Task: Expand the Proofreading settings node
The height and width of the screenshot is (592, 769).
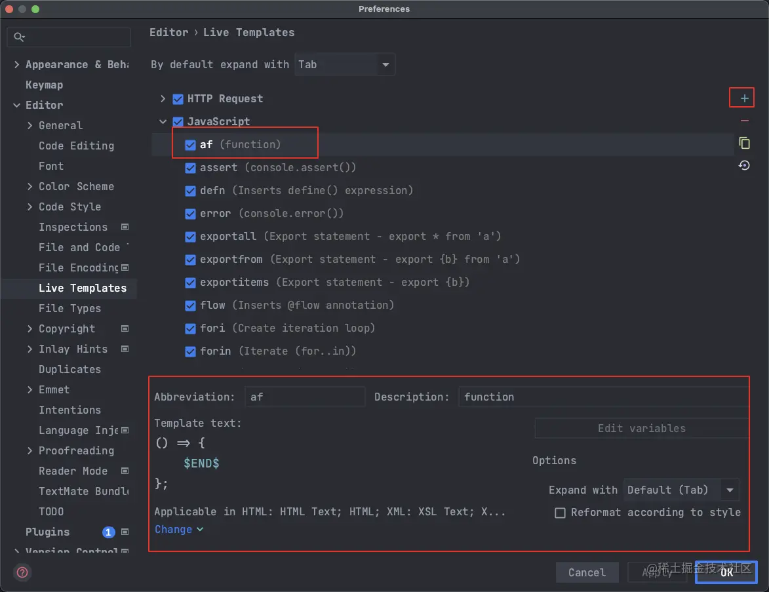Action: pyautogui.click(x=30, y=450)
